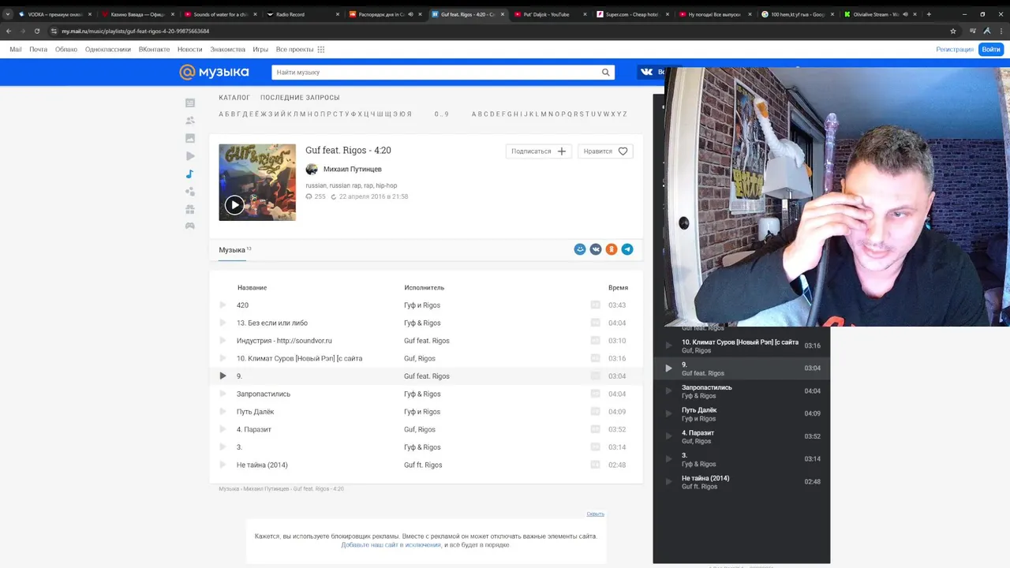Sort tracks by Название column header

tap(252, 288)
